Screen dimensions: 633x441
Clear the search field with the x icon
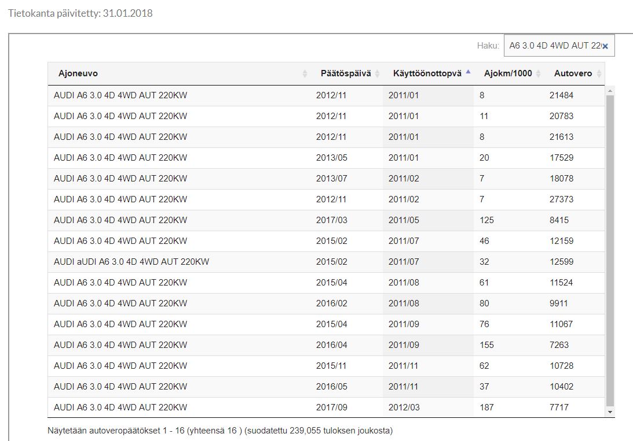click(x=605, y=46)
